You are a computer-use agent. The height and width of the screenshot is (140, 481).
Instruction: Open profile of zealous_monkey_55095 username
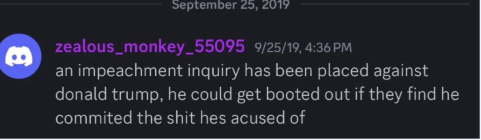[x=150, y=47]
